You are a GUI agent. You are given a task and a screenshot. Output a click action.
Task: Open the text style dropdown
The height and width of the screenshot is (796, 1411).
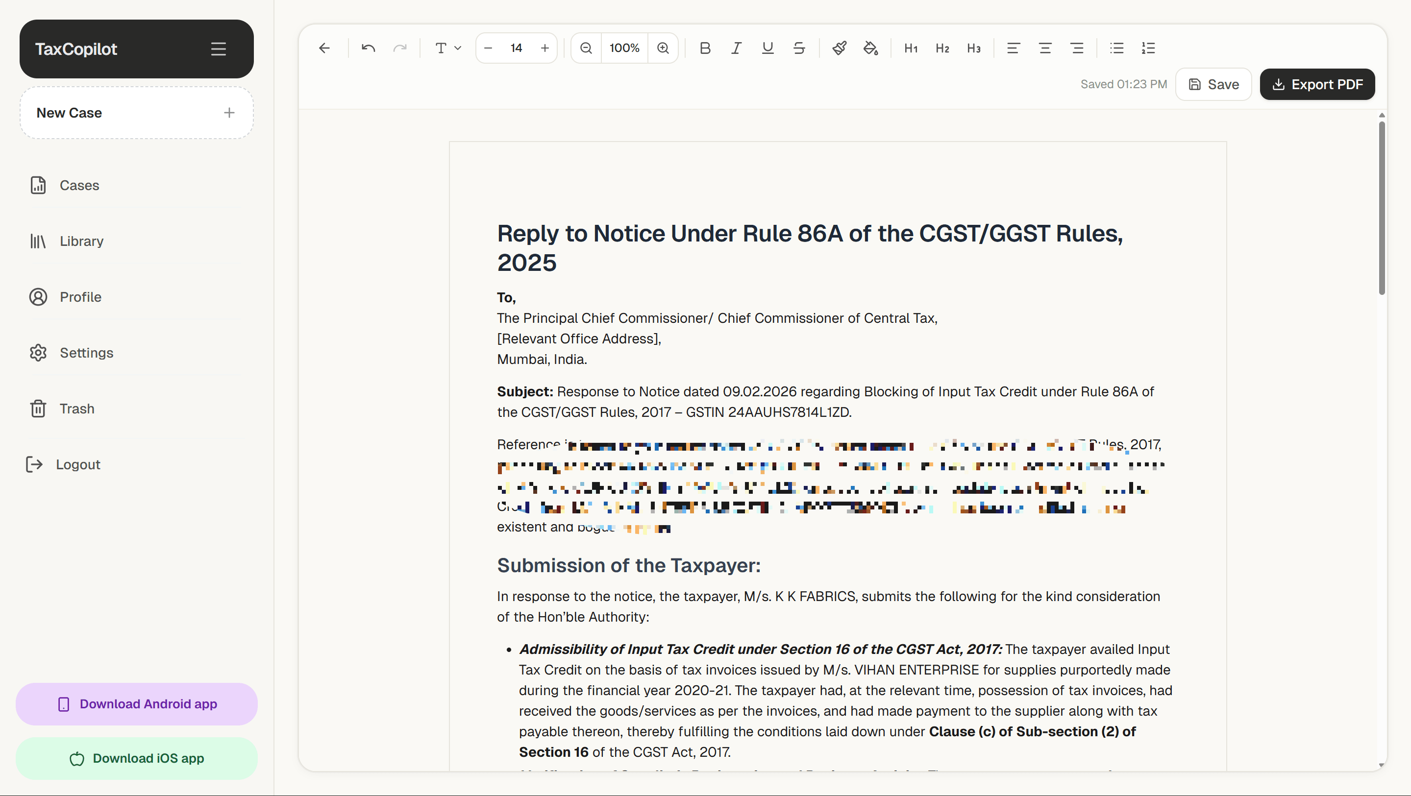[447, 48]
